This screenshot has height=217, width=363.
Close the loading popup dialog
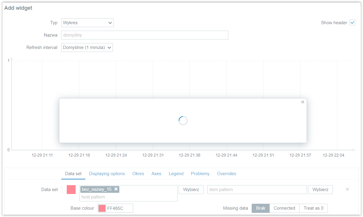point(302,102)
